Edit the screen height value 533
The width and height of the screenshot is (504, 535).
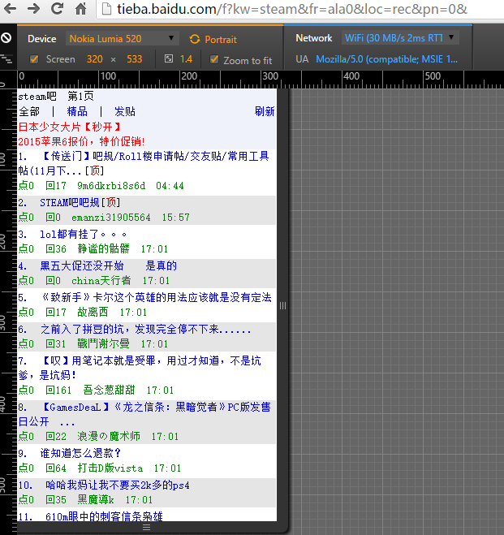[x=135, y=59]
